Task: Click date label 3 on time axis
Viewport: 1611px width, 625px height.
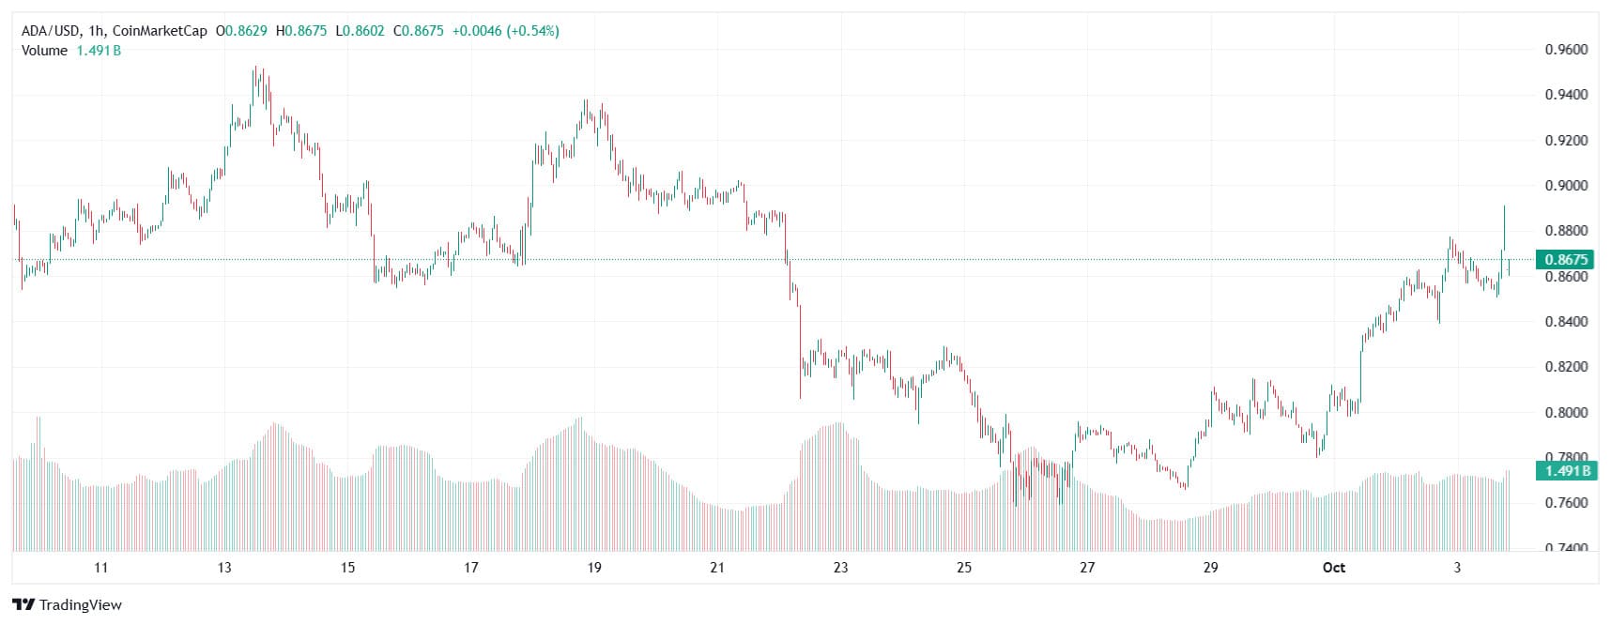Action: coord(1457,567)
